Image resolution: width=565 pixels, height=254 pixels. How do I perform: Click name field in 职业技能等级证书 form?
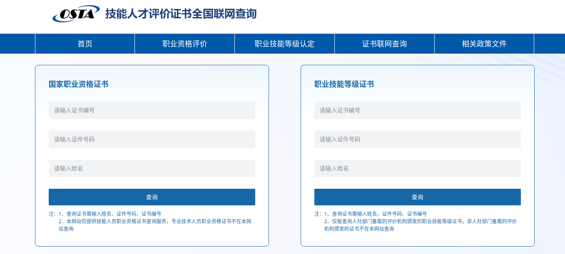[418, 168]
